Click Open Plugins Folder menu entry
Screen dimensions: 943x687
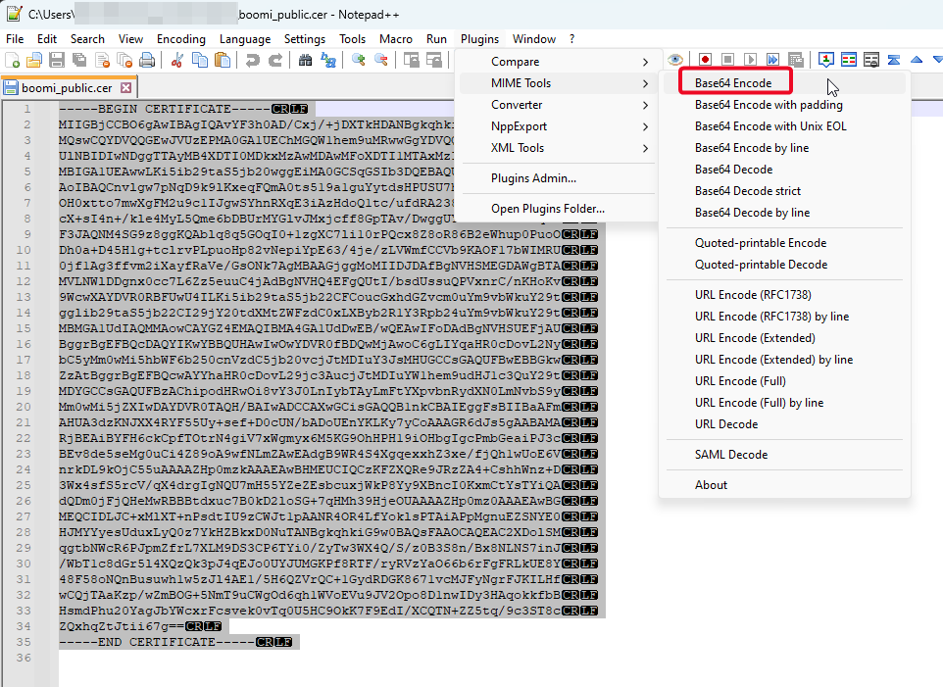547,208
